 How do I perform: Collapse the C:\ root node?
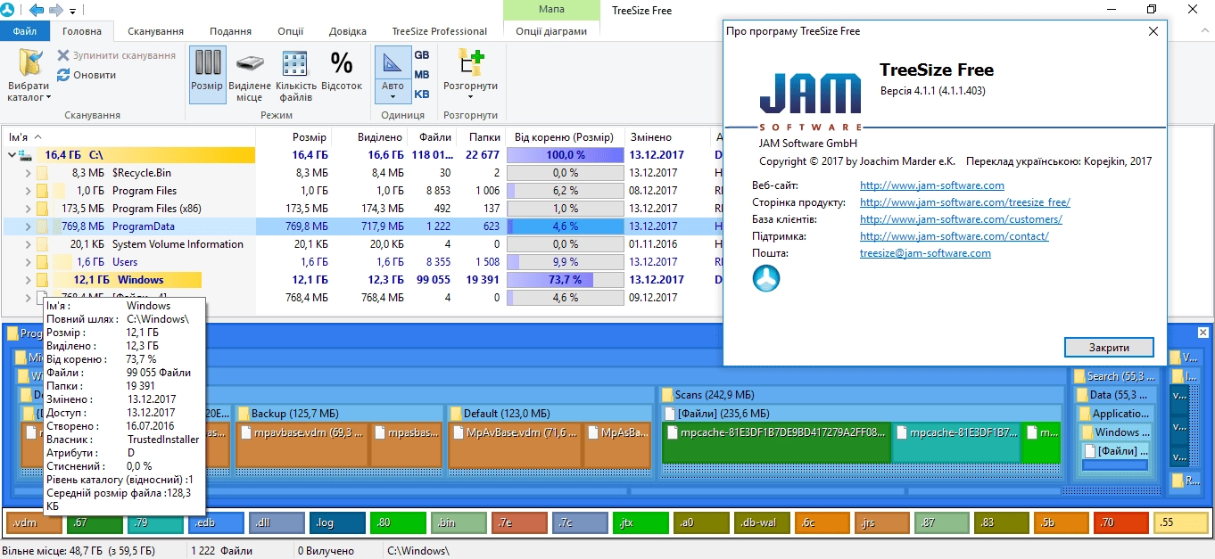click(x=11, y=155)
